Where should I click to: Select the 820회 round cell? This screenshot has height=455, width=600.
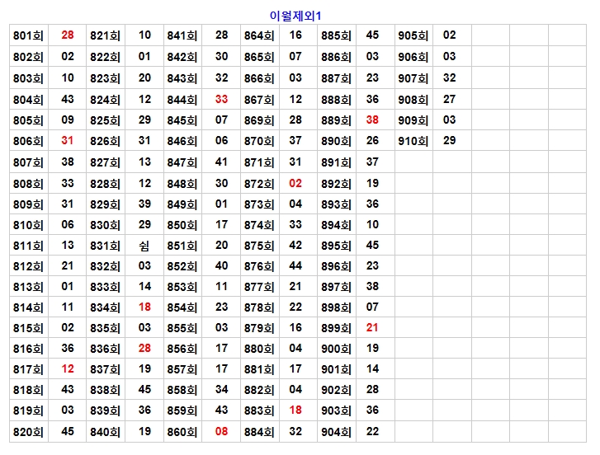click(x=29, y=431)
